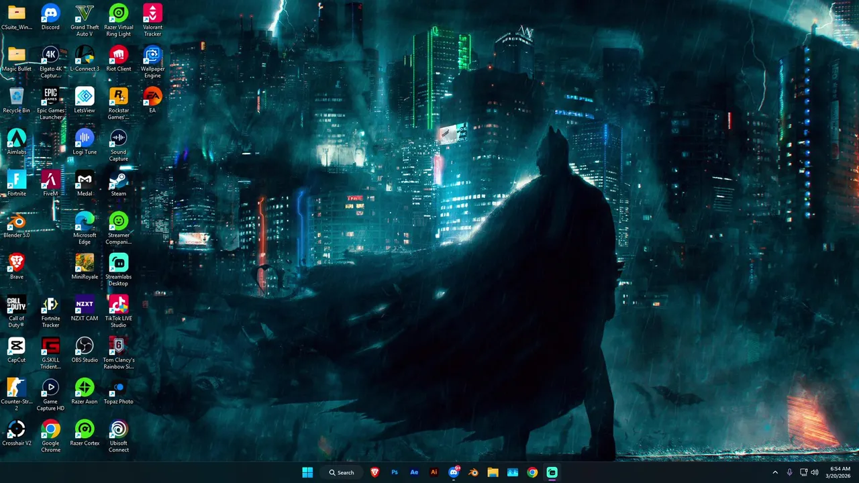Screen dimensions: 859x483
Task: Open the Windows Start menu
Action: click(307, 472)
